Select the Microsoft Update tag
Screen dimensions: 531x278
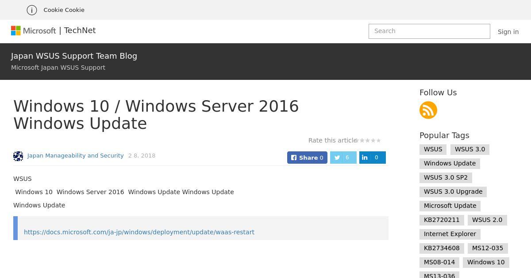[450, 206]
